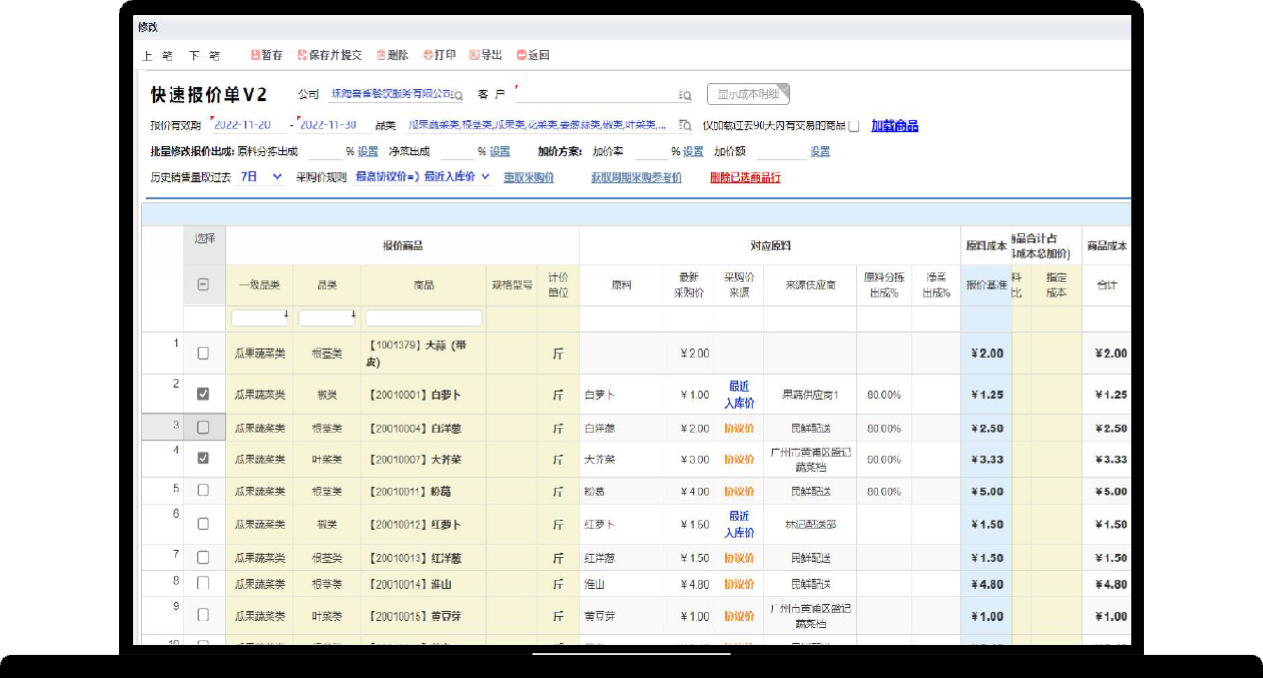The width and height of the screenshot is (1263, 678).
Task: Click the 删除 trash icon in toolbar
Action: (381, 56)
